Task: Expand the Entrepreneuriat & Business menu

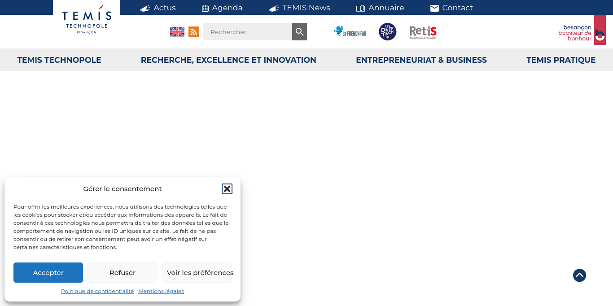Action: coord(421,60)
